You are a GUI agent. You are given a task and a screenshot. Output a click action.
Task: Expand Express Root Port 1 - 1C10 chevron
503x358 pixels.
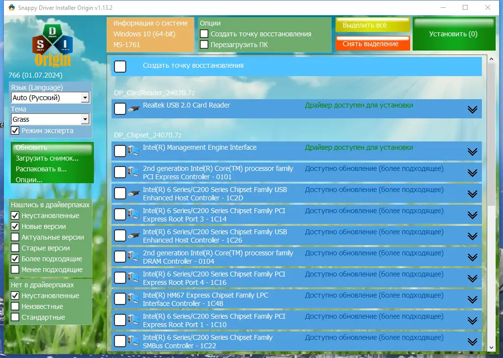coord(472,321)
